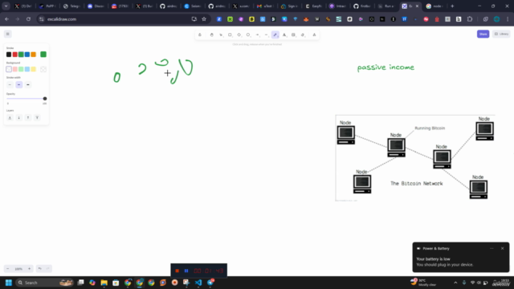Pick the black stroke color

click(x=9, y=55)
